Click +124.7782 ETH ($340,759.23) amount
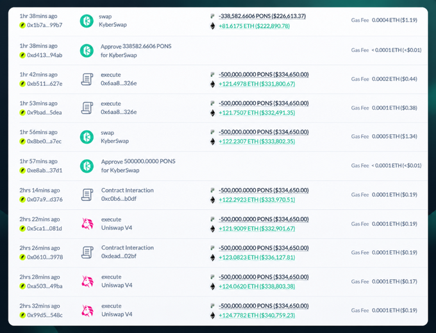 coord(257,316)
